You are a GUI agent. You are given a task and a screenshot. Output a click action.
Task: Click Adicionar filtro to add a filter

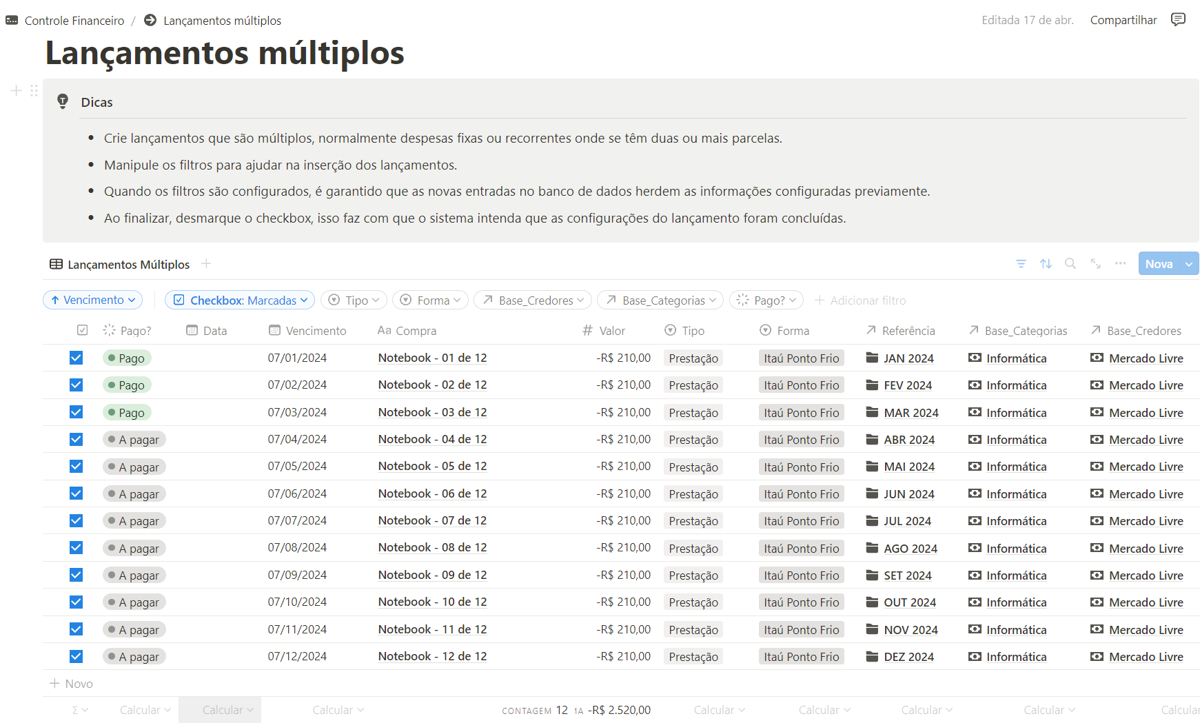860,301
